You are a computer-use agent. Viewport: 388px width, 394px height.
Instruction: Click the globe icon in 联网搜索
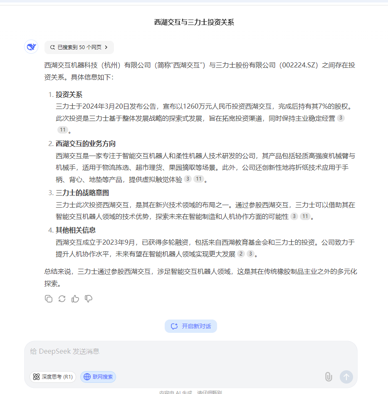click(x=87, y=377)
